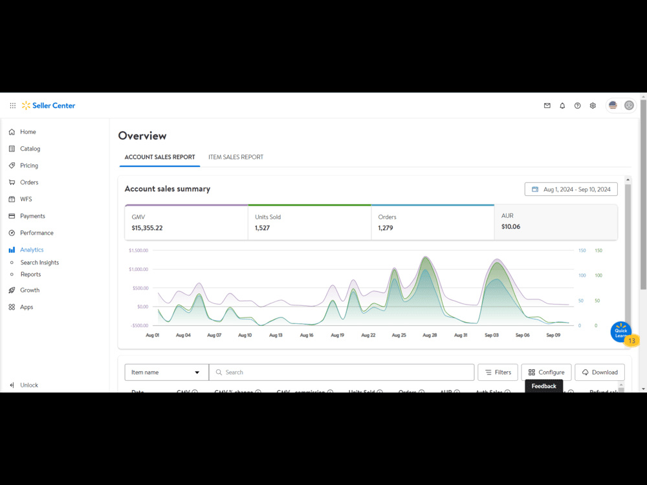Click the $10.06 AUR value
647x485 pixels.
coord(511,227)
